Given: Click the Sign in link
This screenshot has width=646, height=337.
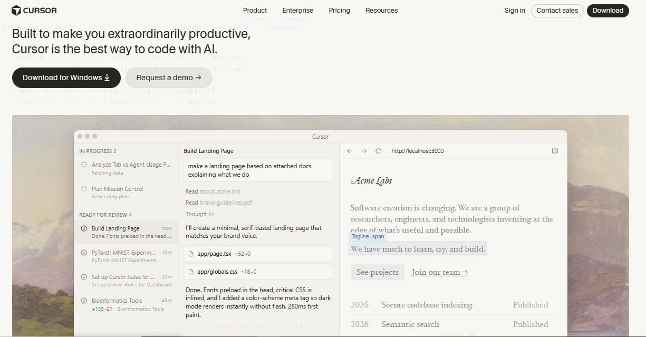Looking at the screenshot, I should 515,11.
